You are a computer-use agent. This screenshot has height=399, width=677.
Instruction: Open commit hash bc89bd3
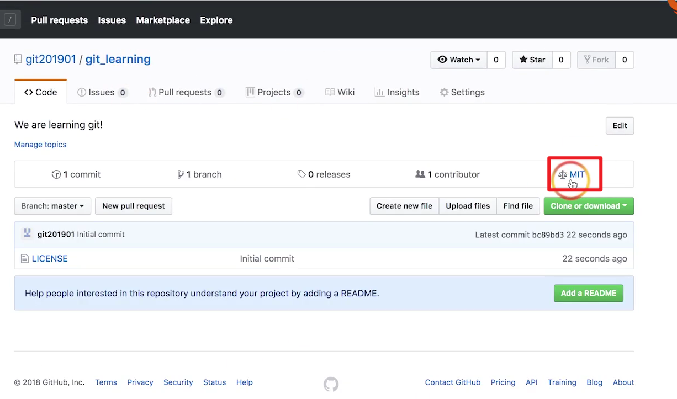click(x=548, y=235)
